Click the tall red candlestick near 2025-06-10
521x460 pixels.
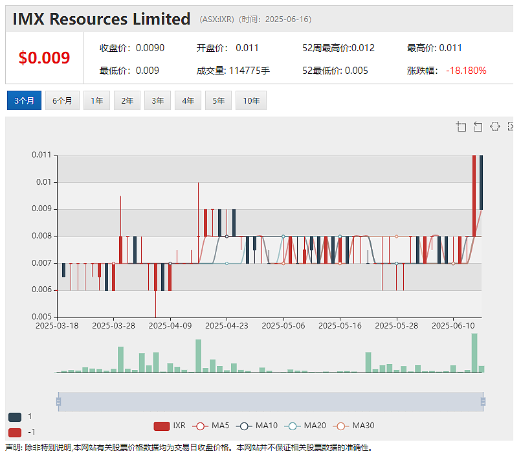474,196
